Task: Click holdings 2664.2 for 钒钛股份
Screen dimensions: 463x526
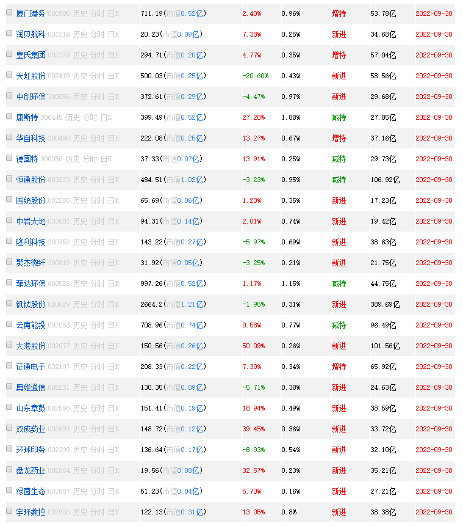Action: click(x=152, y=305)
